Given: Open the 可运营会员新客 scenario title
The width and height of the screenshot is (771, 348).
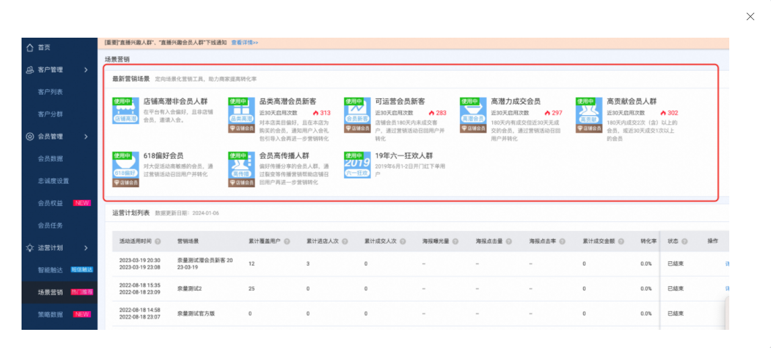Looking at the screenshot, I should (400, 102).
